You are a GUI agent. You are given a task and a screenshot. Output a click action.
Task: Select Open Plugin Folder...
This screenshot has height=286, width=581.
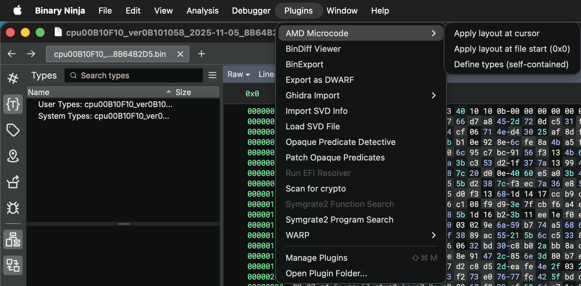[361, 273]
